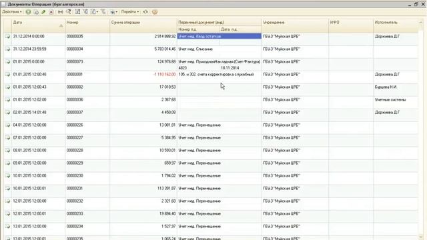Open filter history dropdown
Screen dimensions: 427x240
(94, 12)
